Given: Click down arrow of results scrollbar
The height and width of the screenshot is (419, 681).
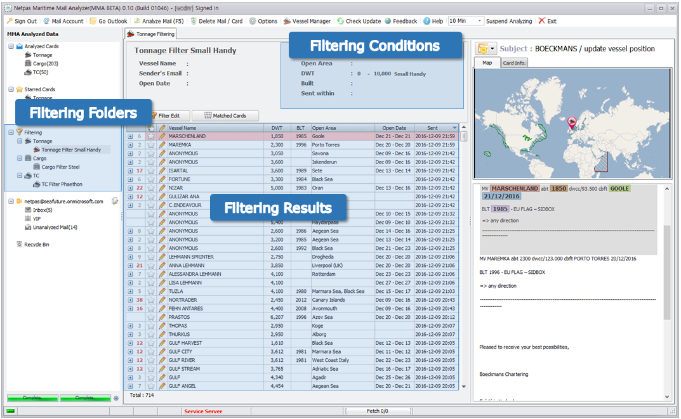Looking at the screenshot, I should point(464,387).
